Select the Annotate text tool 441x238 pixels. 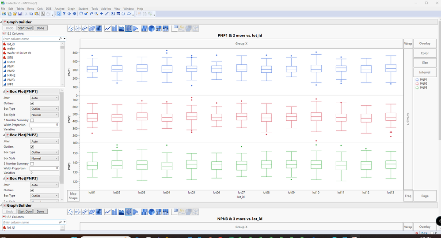pos(113,14)
